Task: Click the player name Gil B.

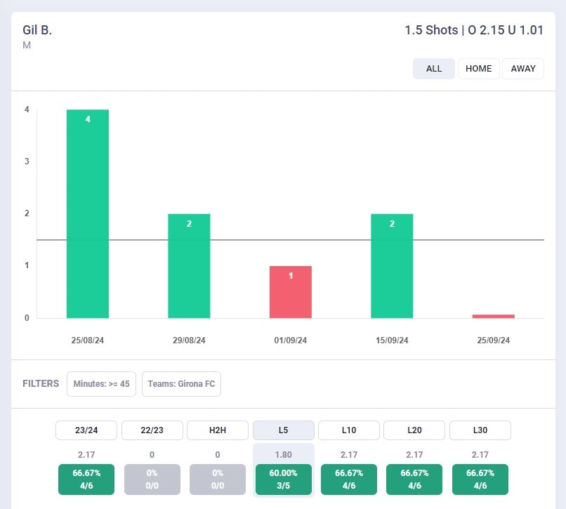Action: click(x=37, y=30)
